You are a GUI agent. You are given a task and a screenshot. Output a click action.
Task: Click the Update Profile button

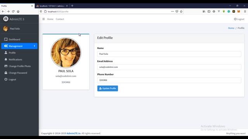[108, 88]
